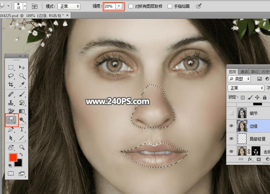Screen dimensions: 270x194
Task: Switch to the 通道 tab
Action: click(244, 71)
